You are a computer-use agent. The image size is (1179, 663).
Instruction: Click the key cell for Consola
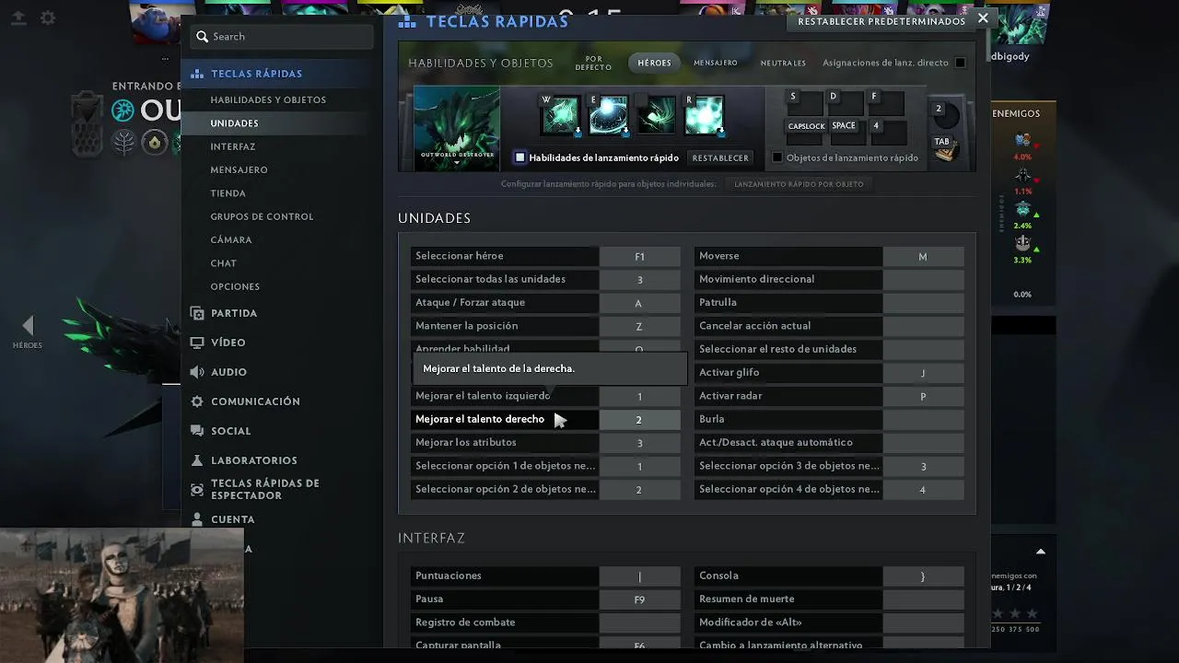click(x=923, y=576)
